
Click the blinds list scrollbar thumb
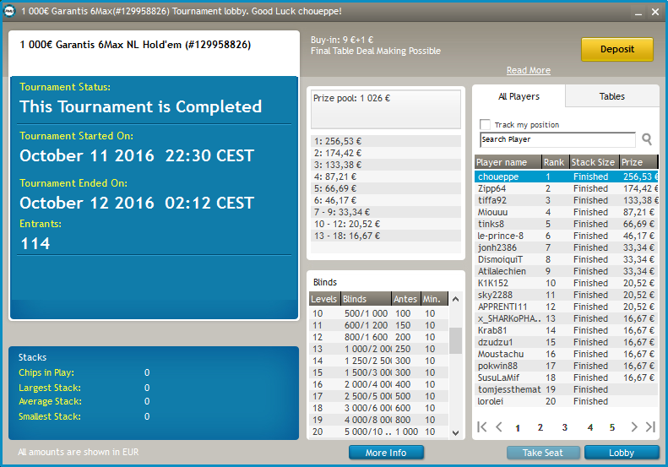point(455,340)
